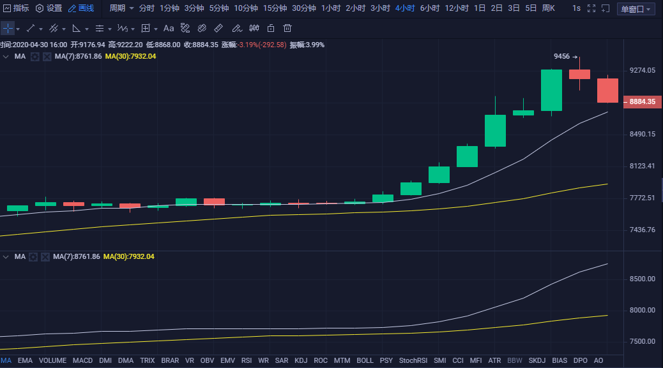Image resolution: width=663 pixels, height=368 pixels.
Task: Open MA settings gear in lower panel
Action: tap(33, 256)
